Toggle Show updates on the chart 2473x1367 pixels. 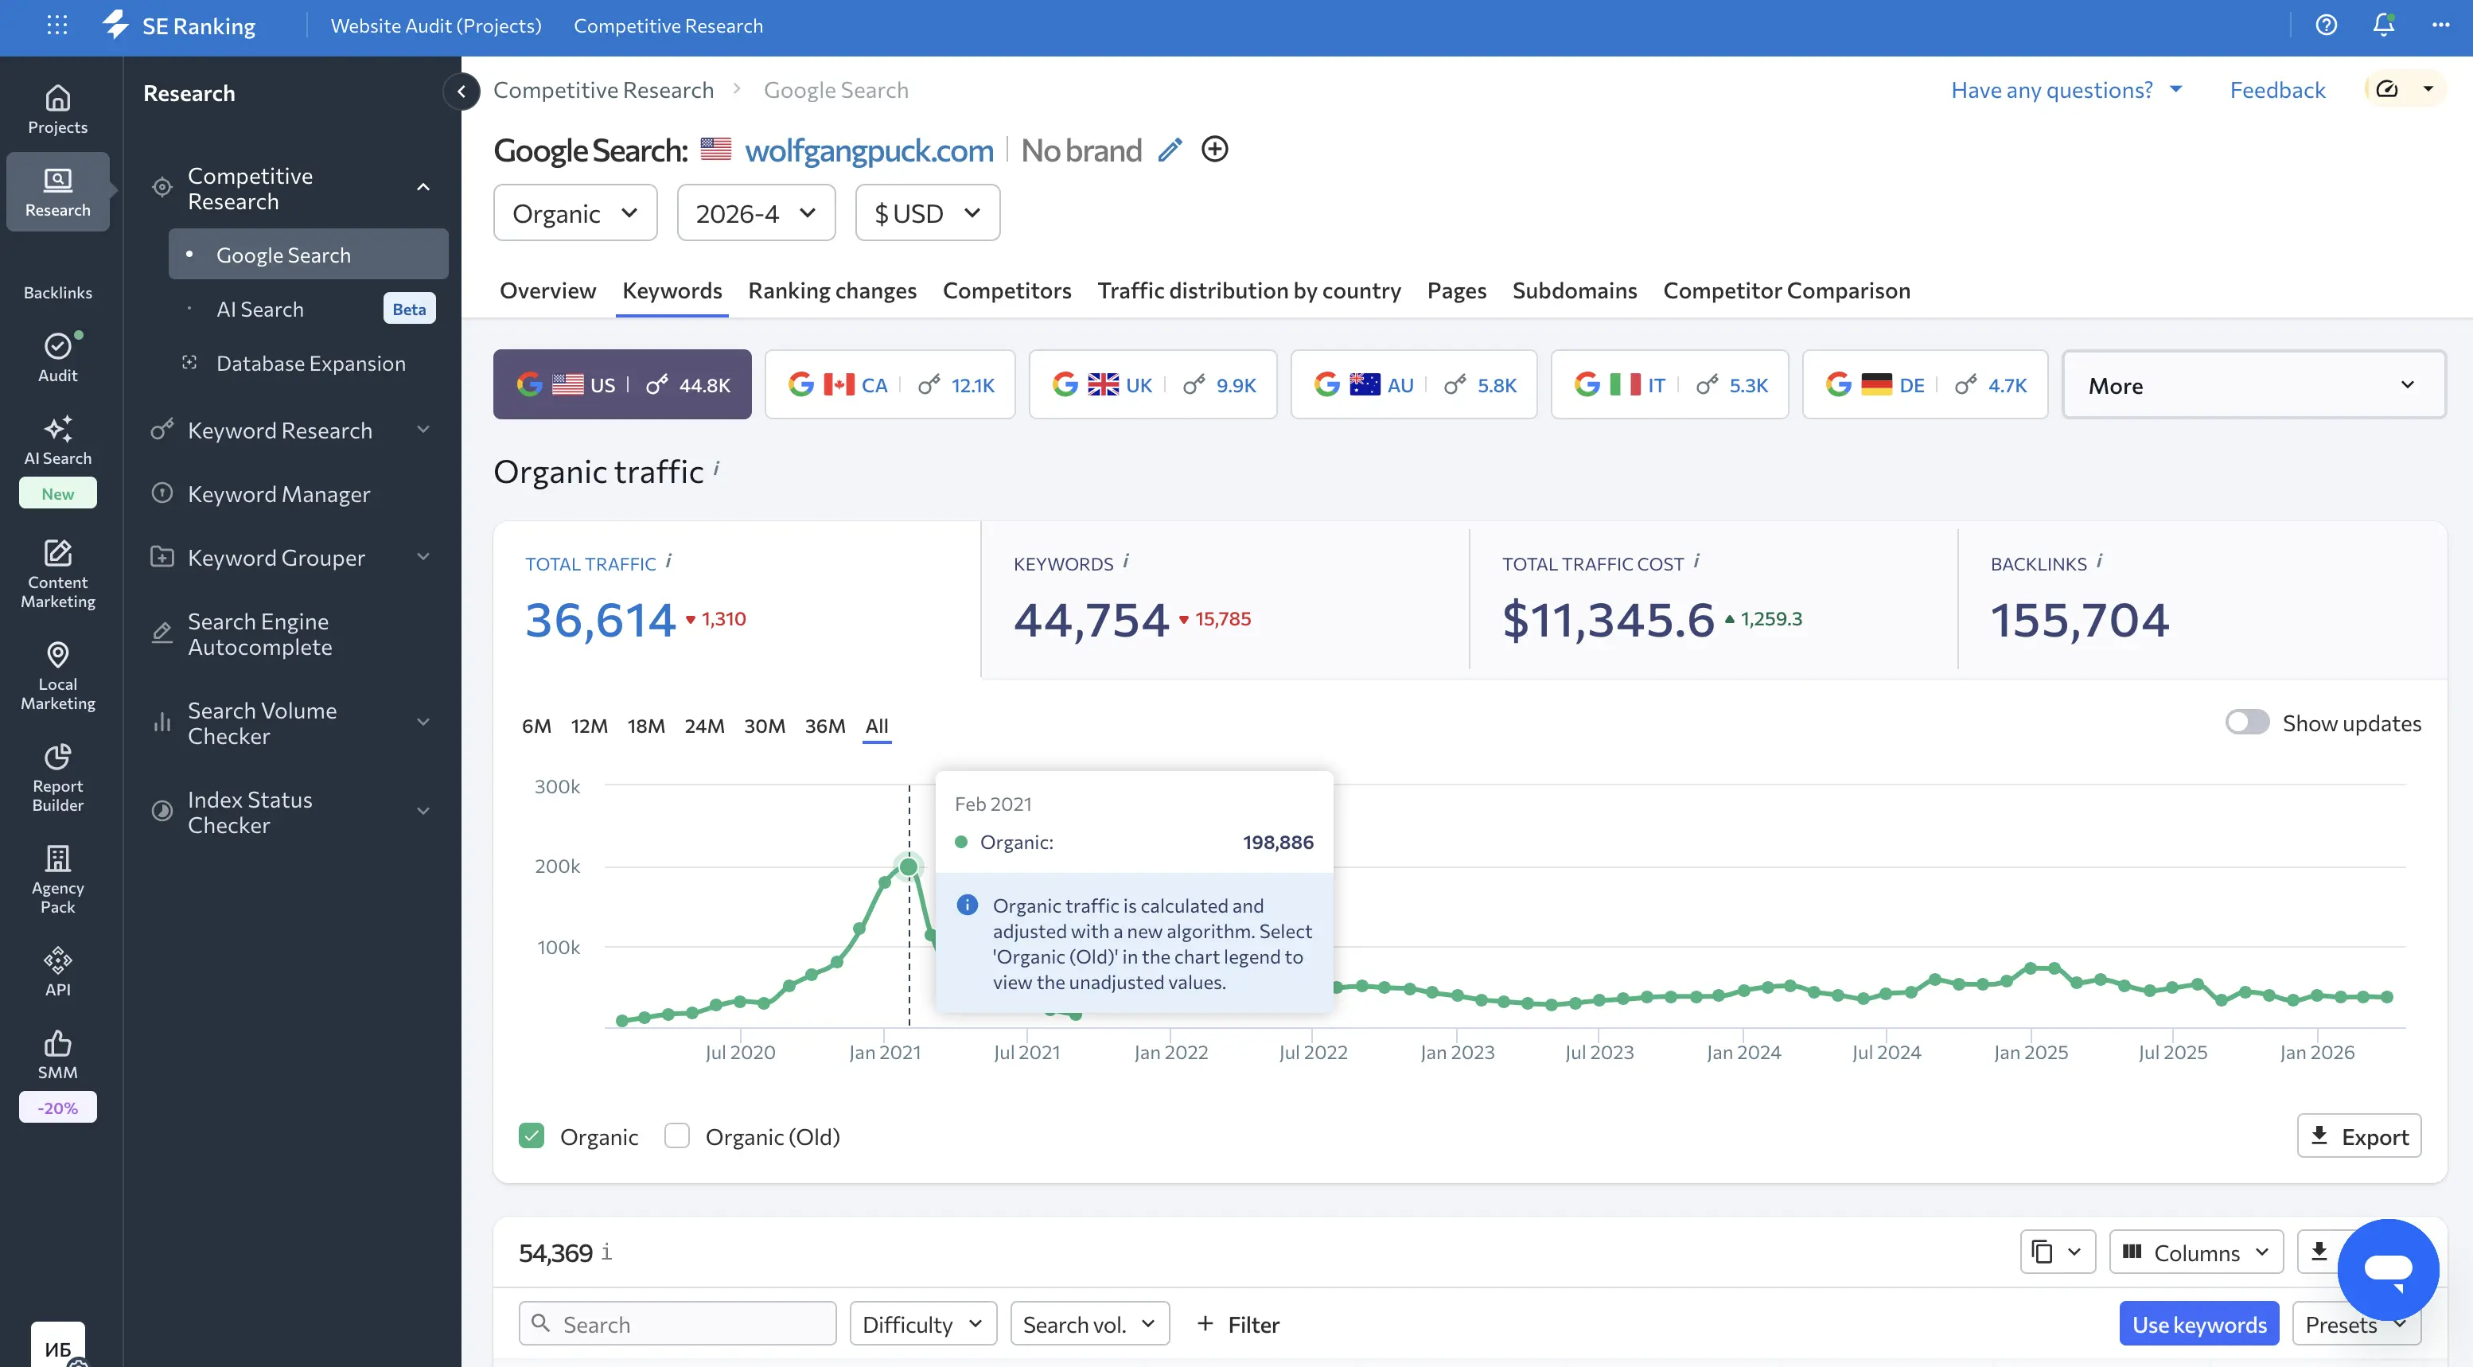click(x=2245, y=722)
